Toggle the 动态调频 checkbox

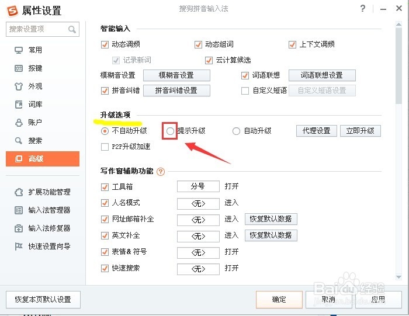click(105, 44)
